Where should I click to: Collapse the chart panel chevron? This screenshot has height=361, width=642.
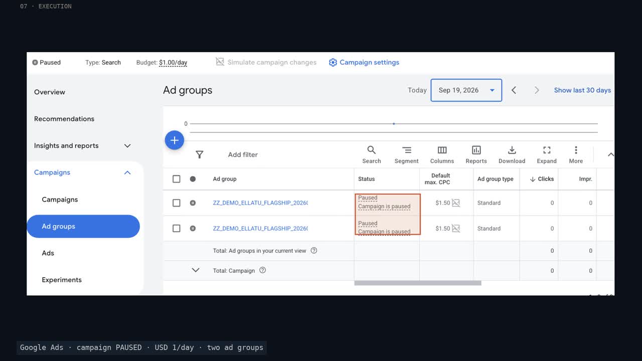click(610, 154)
